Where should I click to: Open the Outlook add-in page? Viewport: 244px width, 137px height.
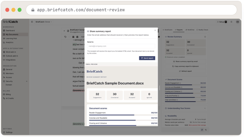coord(10,56)
